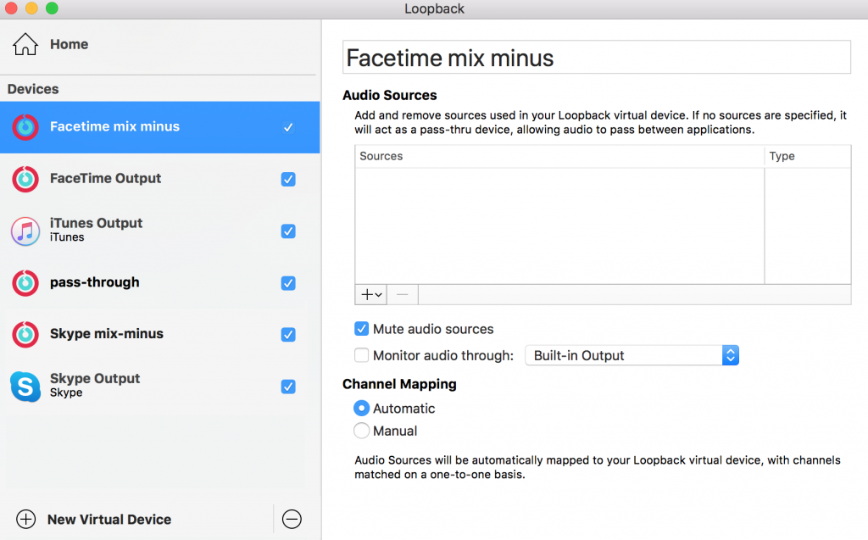Click the "Skype" subtitle under Skype Output
The image size is (868, 540).
click(x=66, y=392)
